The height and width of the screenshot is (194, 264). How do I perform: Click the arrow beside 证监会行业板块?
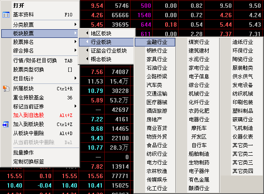pos(87,50)
